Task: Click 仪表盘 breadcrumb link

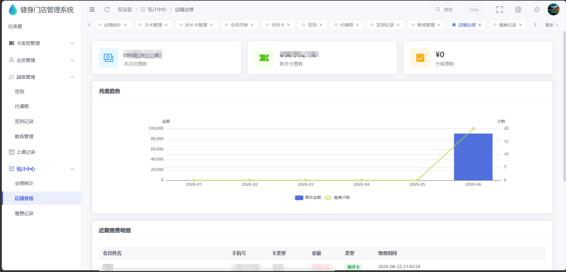Action: tap(125, 10)
